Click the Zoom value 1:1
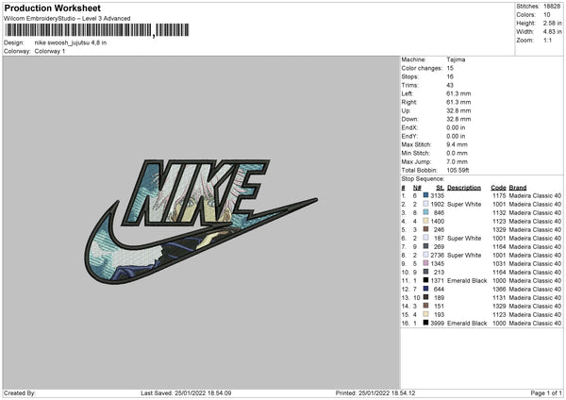This screenshot has width=566, height=400. 547,40
